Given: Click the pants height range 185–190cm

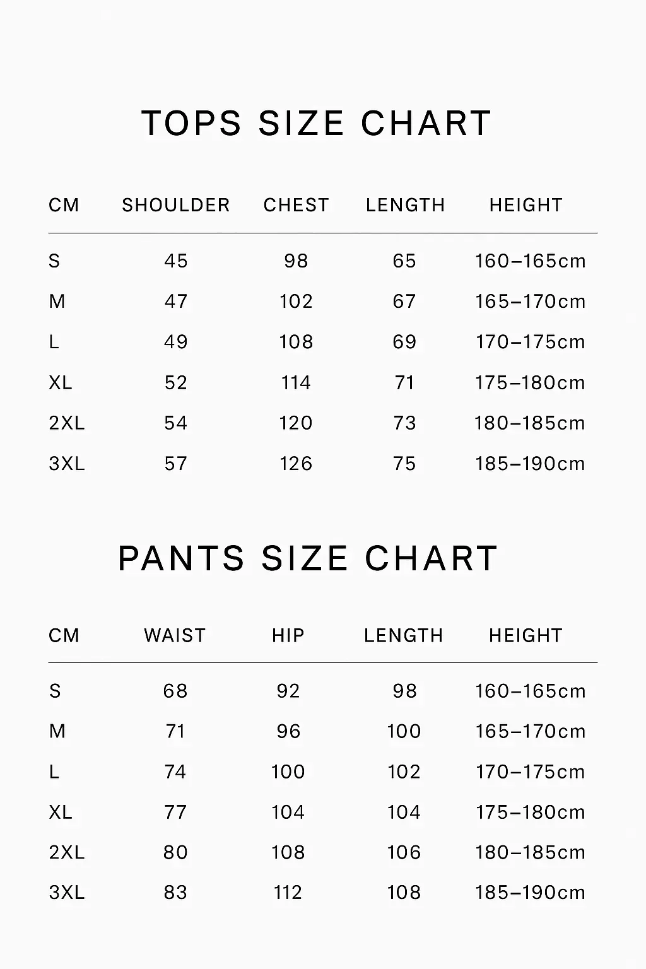Looking at the screenshot, I should (531, 893).
